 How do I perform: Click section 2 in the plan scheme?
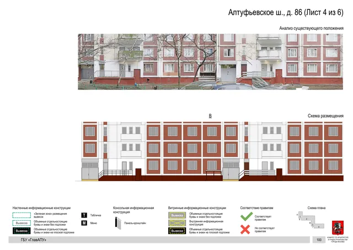tap(307, 218)
